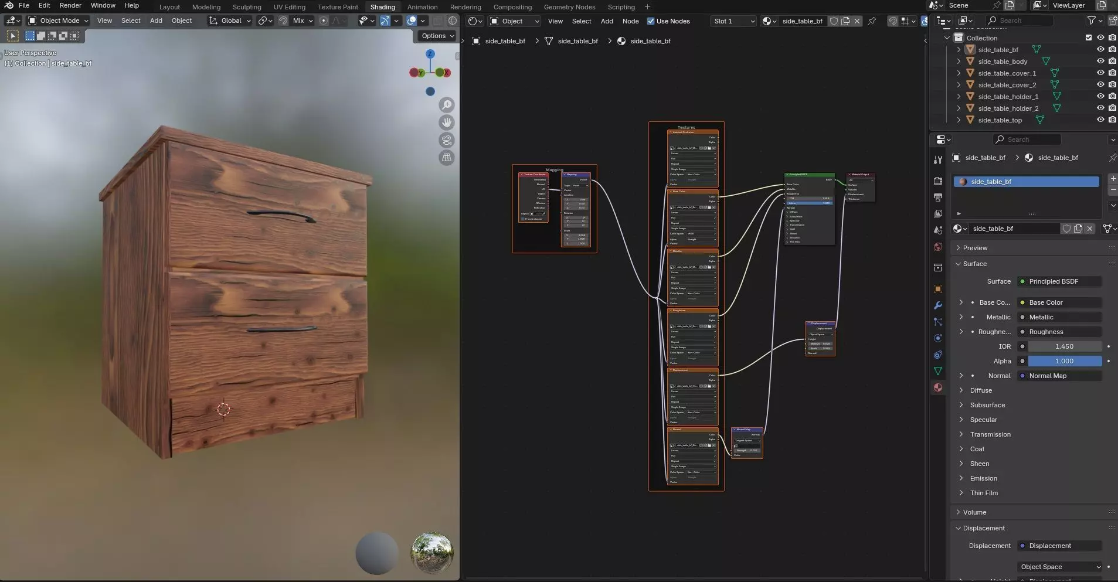Viewport: 1118px width, 582px height.
Task: Toggle camera view in viewport
Action: pos(447,140)
